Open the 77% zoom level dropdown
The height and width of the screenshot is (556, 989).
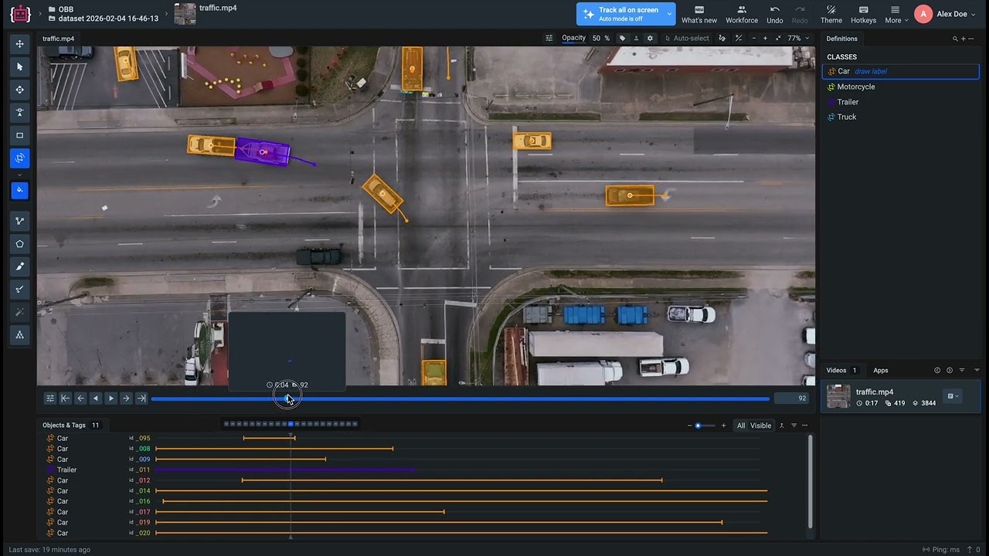(798, 39)
